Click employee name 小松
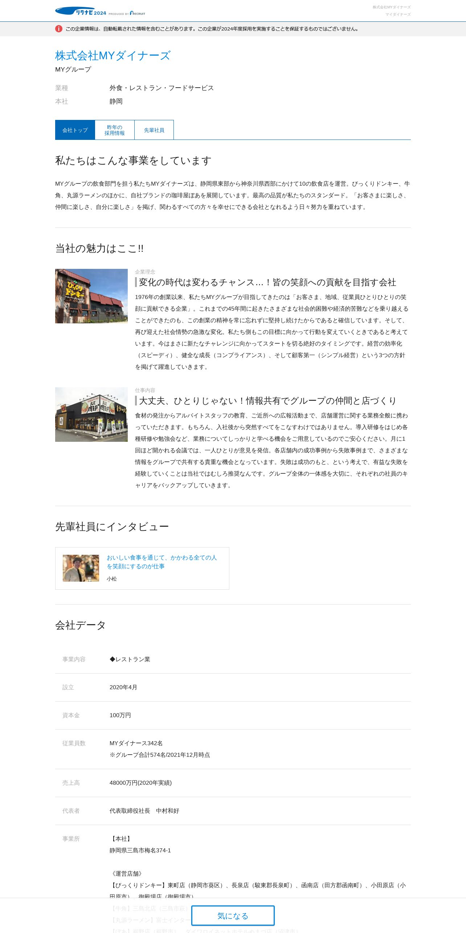This screenshot has width=466, height=933. [112, 579]
